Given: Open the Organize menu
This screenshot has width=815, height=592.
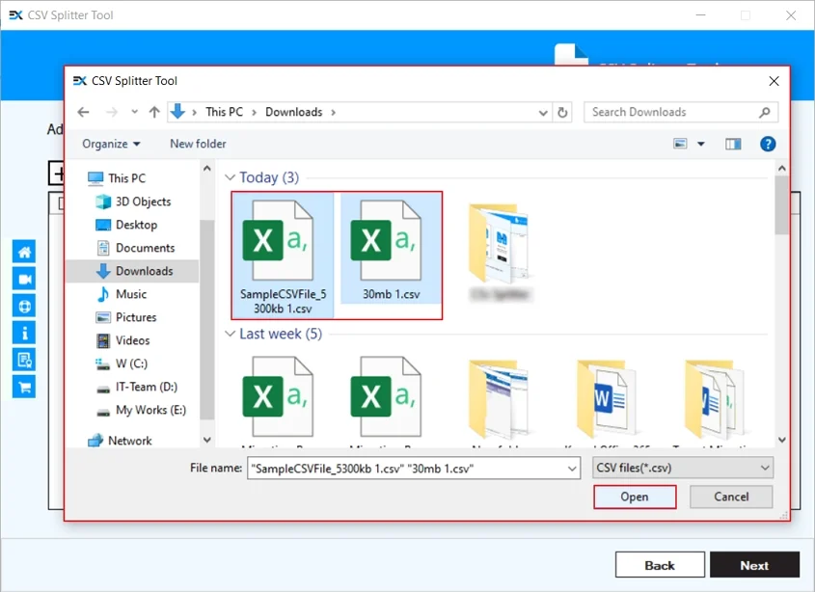Looking at the screenshot, I should tap(110, 143).
